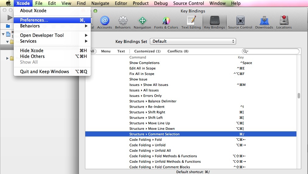308x174 pixels.
Task: Open the Source Control preferences pane
Action: [240, 23]
